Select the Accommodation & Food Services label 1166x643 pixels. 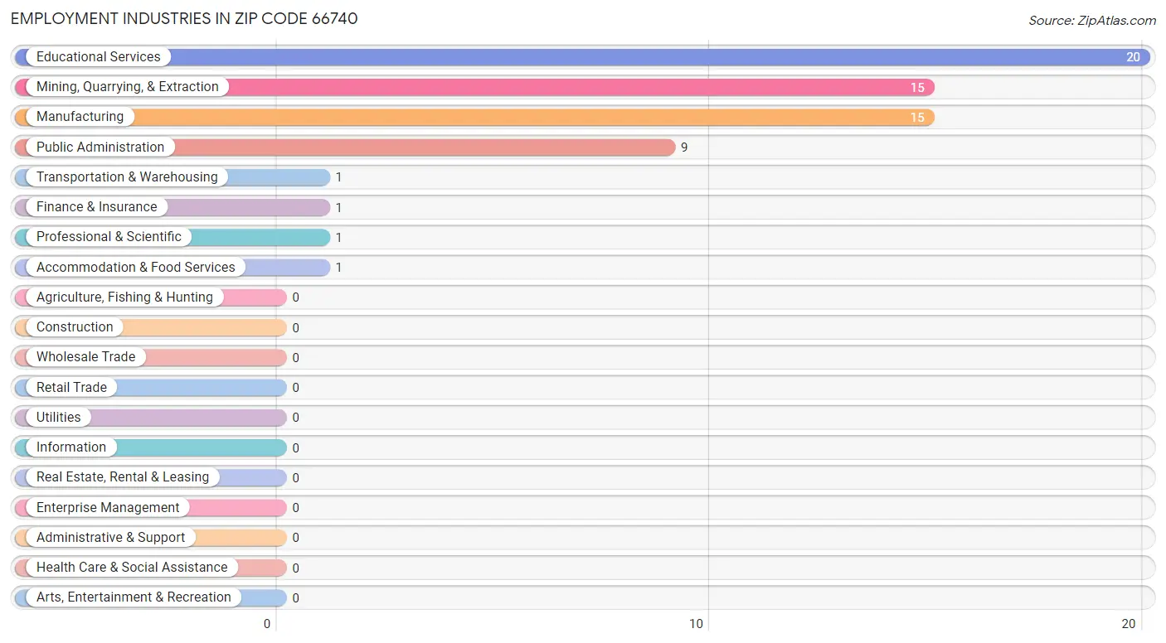click(x=135, y=268)
